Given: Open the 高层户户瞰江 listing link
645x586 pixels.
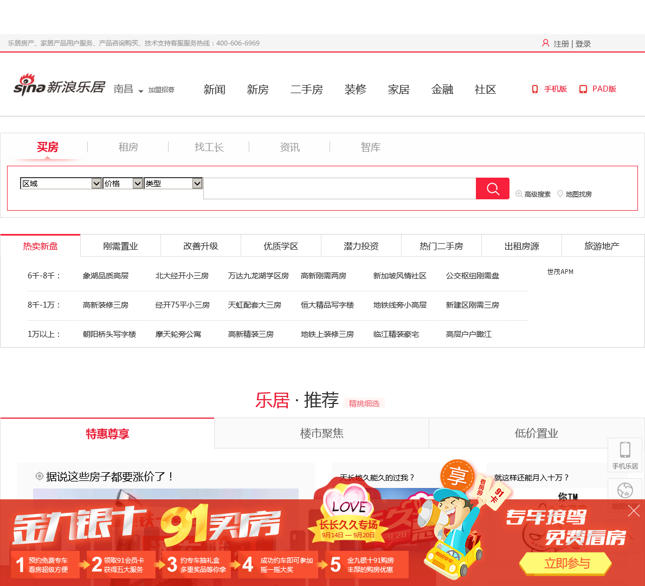Looking at the screenshot, I should coord(469,334).
